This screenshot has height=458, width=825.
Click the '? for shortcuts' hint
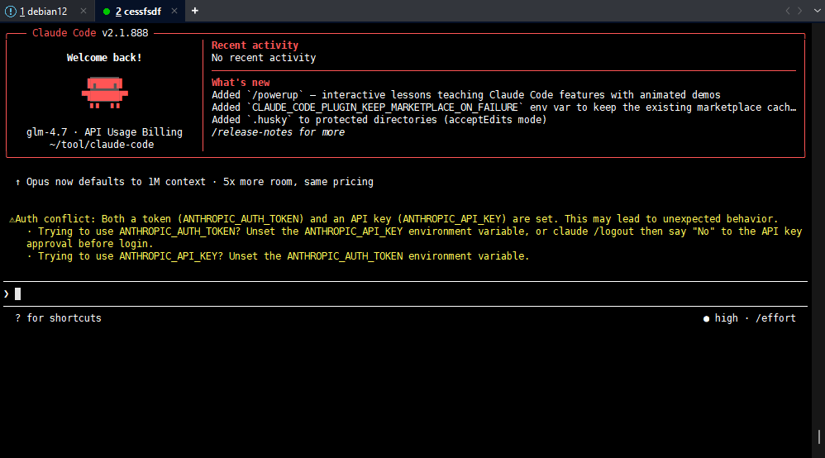58,318
